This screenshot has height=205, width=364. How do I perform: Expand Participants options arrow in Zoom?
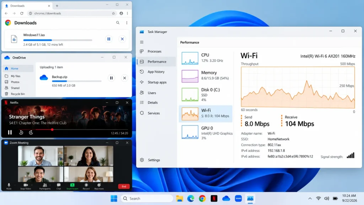[x=50, y=185]
